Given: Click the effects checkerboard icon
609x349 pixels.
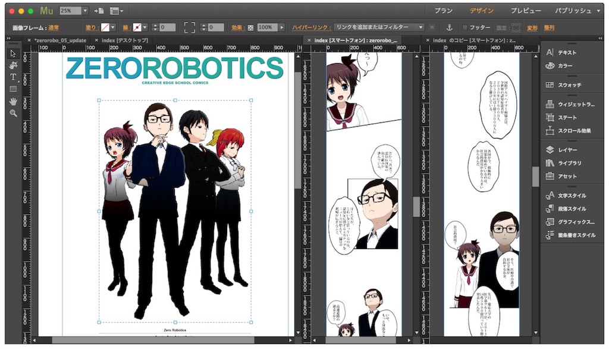Looking at the screenshot, I should click(x=250, y=27).
